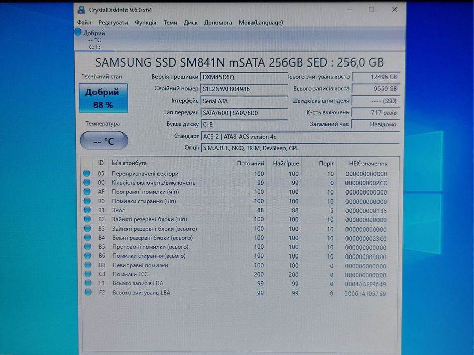The width and height of the screenshot is (474, 355).
Task: Open the Редагувати menu
Action: tap(113, 23)
